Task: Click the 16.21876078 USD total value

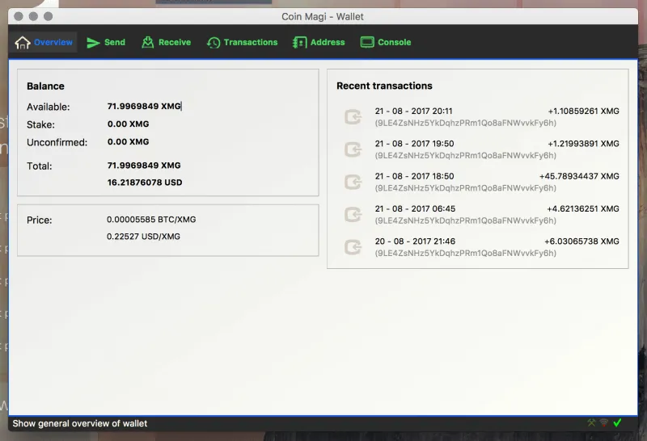Action: (x=145, y=183)
